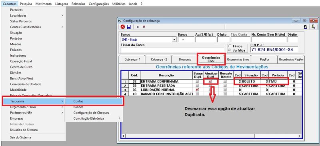Expand the Orçamento / Fluxo submenu
Viewport: 320px width, 146px height.
[x=62, y=107]
